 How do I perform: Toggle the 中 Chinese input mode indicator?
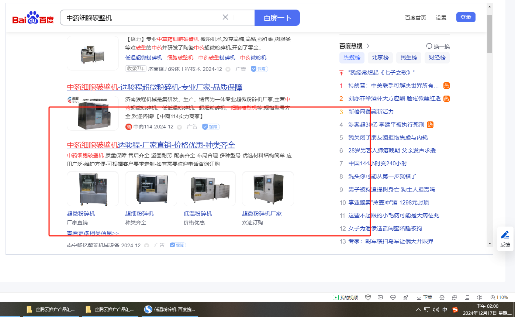coord(445,310)
